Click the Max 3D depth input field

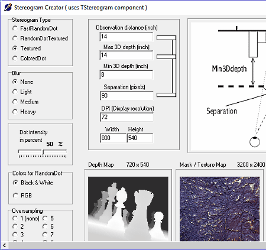126,55
